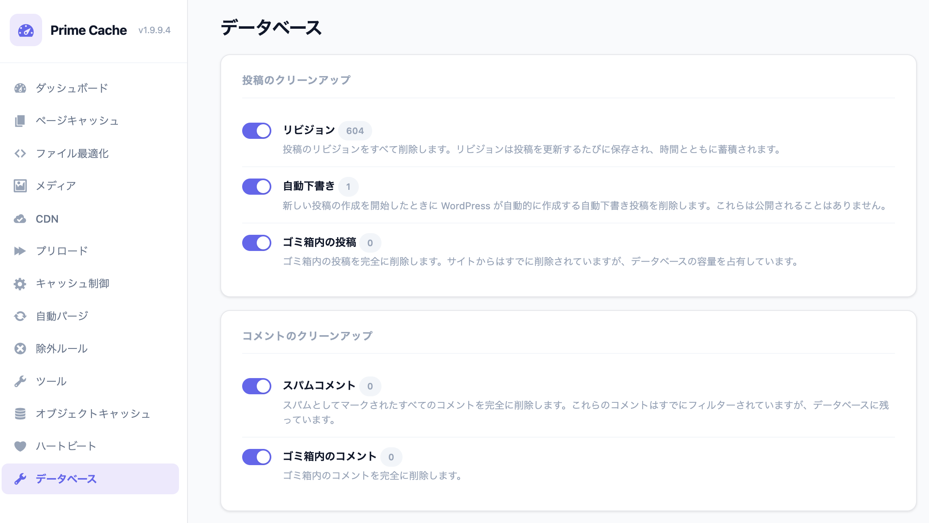The height and width of the screenshot is (523, 929).
Task: Click the 自動下書き label
Action: click(x=309, y=186)
